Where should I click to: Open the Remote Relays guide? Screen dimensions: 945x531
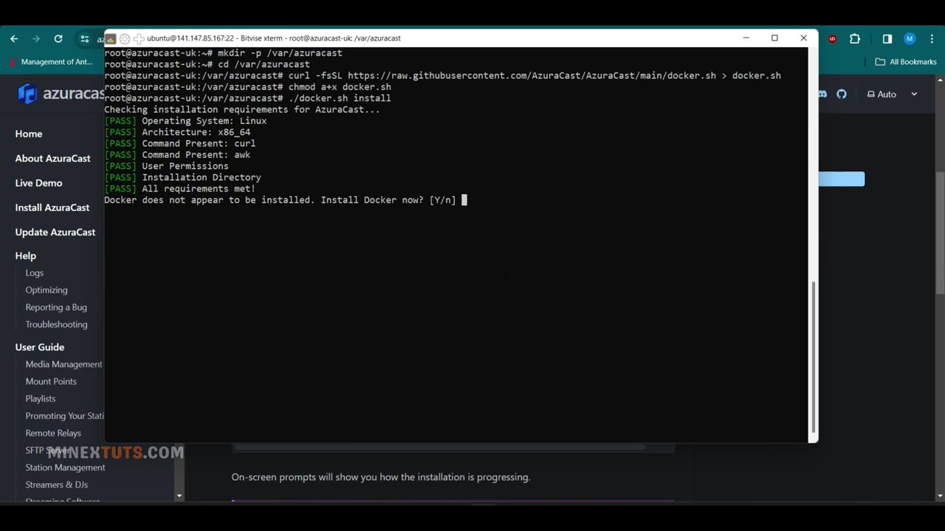click(52, 433)
